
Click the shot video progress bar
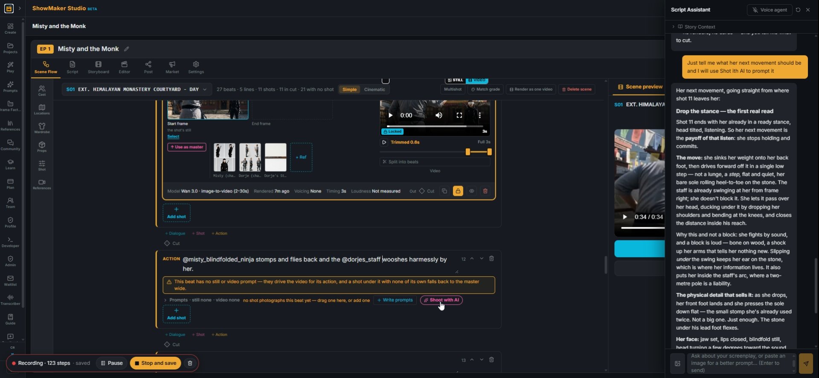click(x=435, y=126)
